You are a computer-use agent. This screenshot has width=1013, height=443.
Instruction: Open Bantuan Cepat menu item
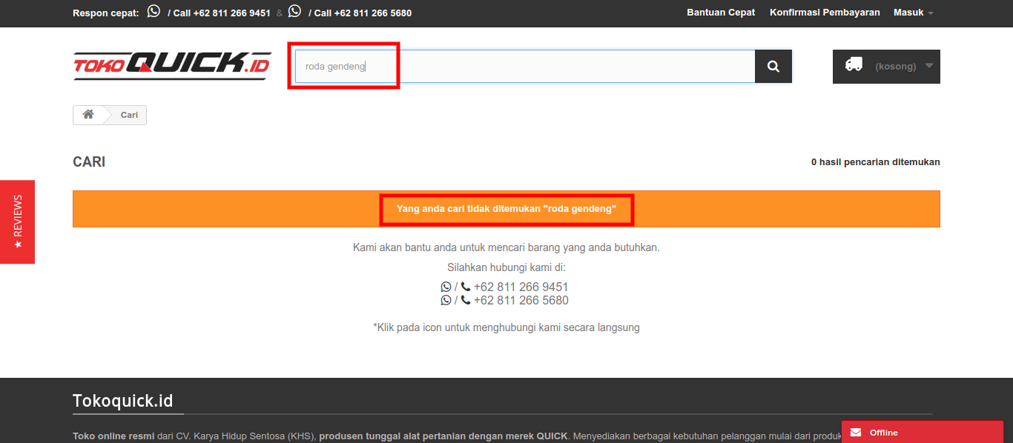(721, 13)
